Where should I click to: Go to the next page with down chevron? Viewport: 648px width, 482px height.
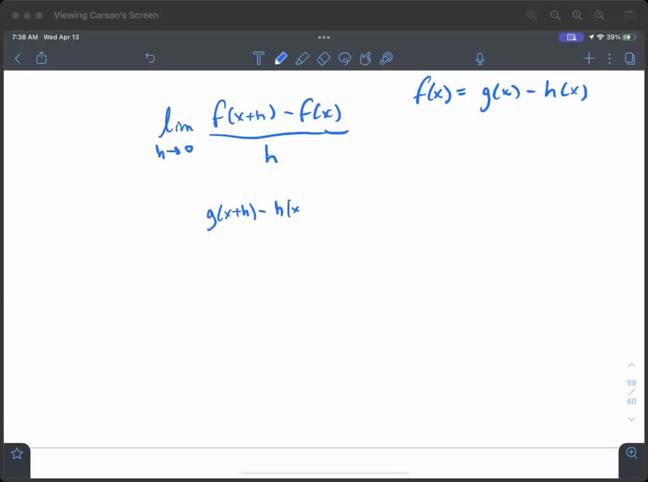(x=631, y=419)
